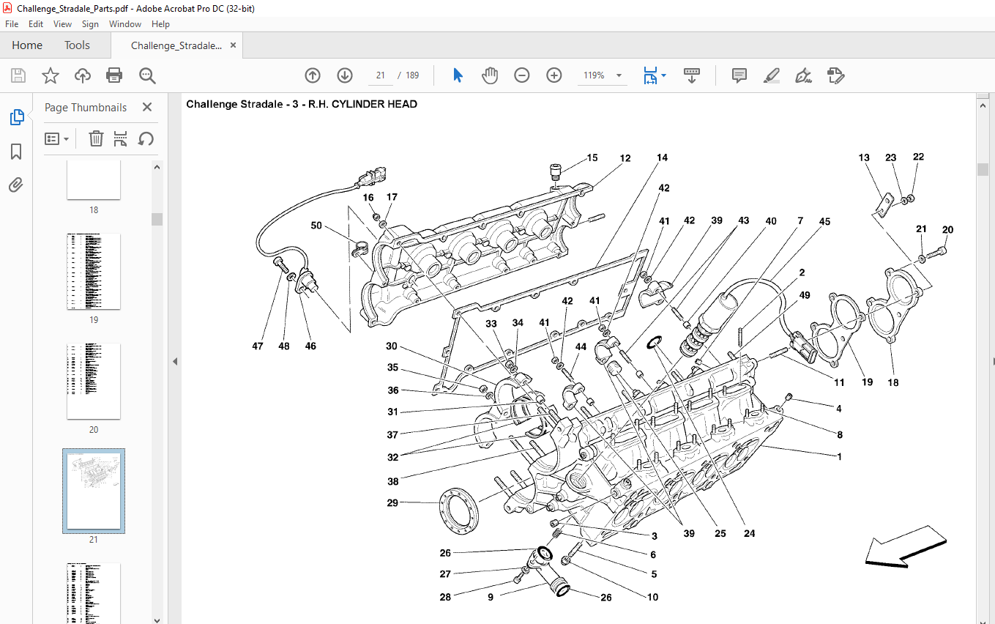The image size is (995, 624).
Task: Open the Sign menu
Action: click(90, 24)
